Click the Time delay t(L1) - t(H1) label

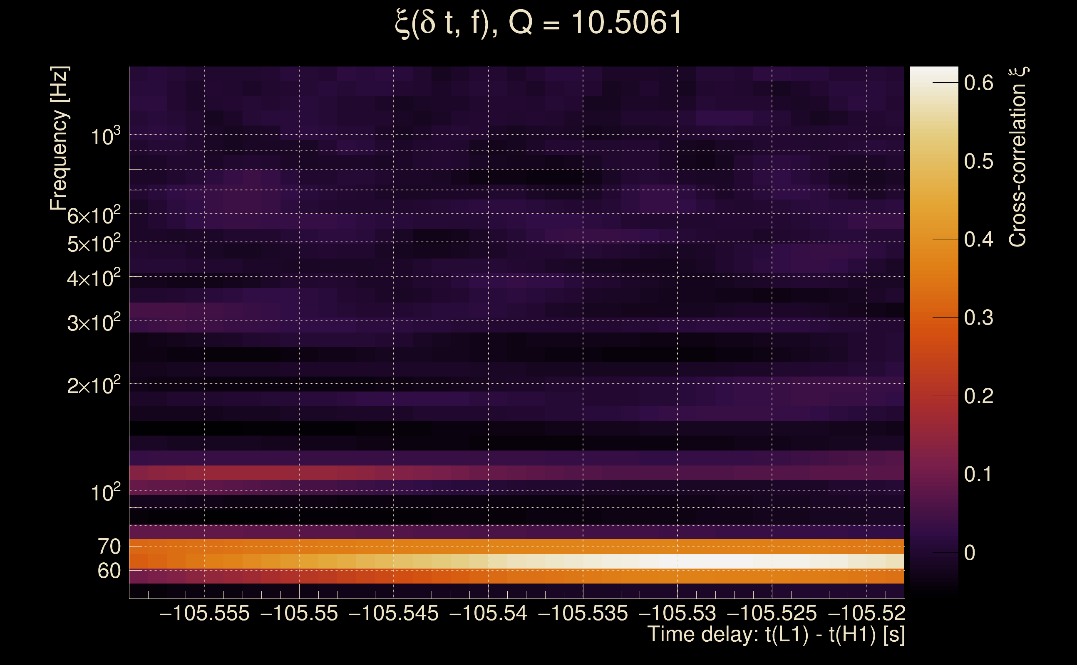tap(776, 634)
